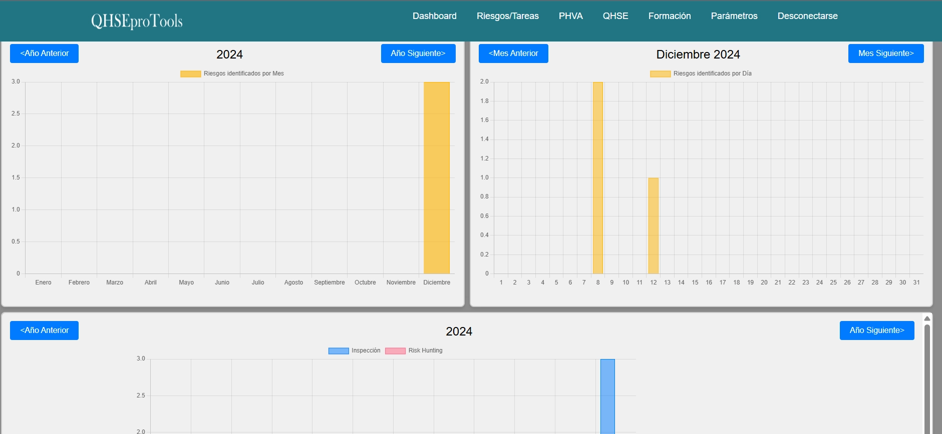Viewport: 942px width, 434px height.
Task: Hide the Inspección dataset via legend
Action: (355, 350)
